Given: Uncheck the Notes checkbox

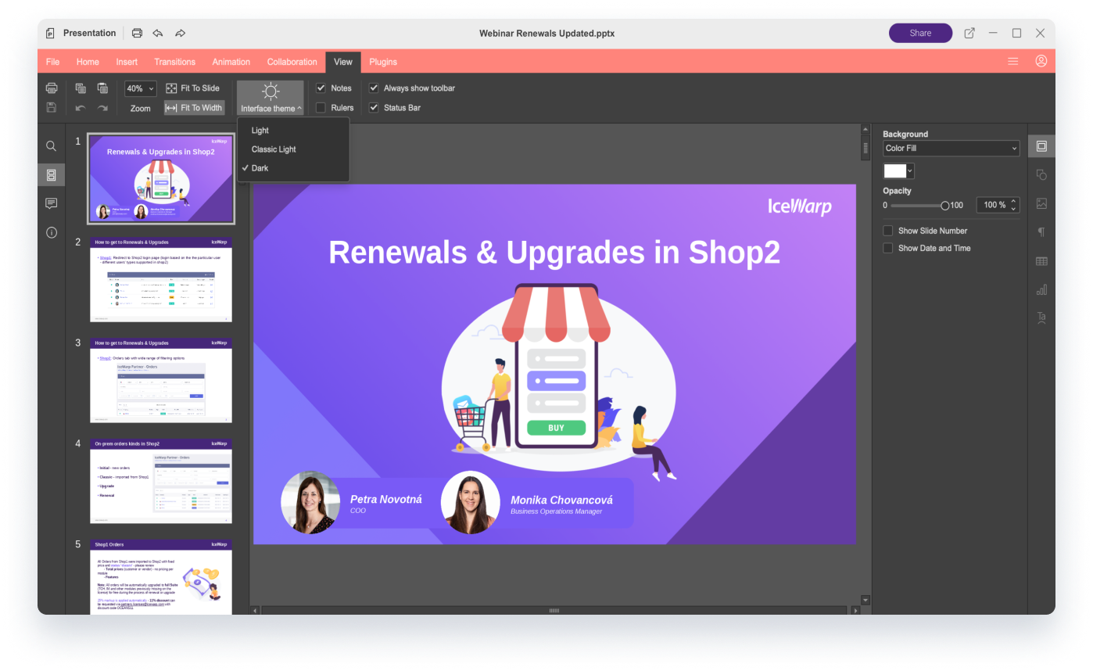Looking at the screenshot, I should [x=321, y=88].
